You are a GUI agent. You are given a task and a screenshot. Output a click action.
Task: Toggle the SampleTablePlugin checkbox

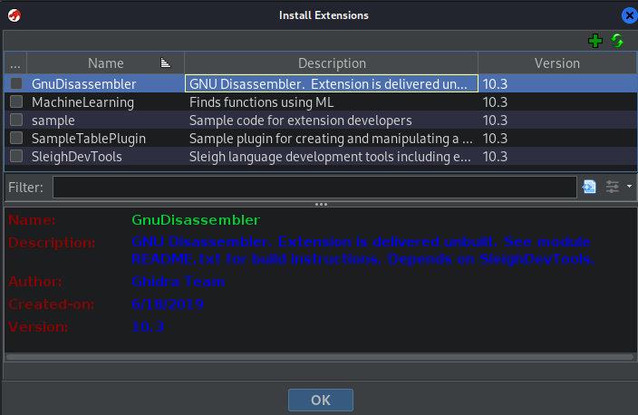pyautogui.click(x=16, y=138)
